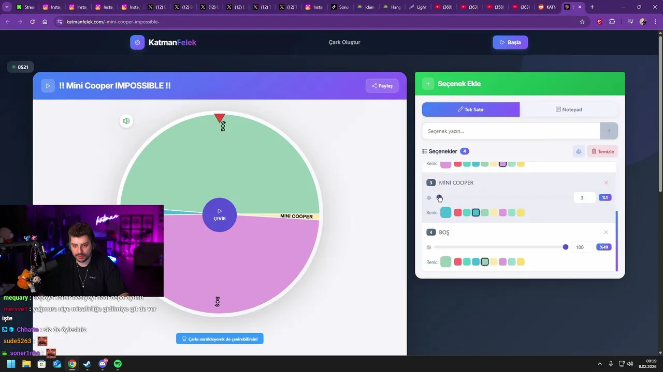Image resolution: width=663 pixels, height=372 pixels.
Task: Spin the wheel with ÇEVİR button
Action: 220,215
